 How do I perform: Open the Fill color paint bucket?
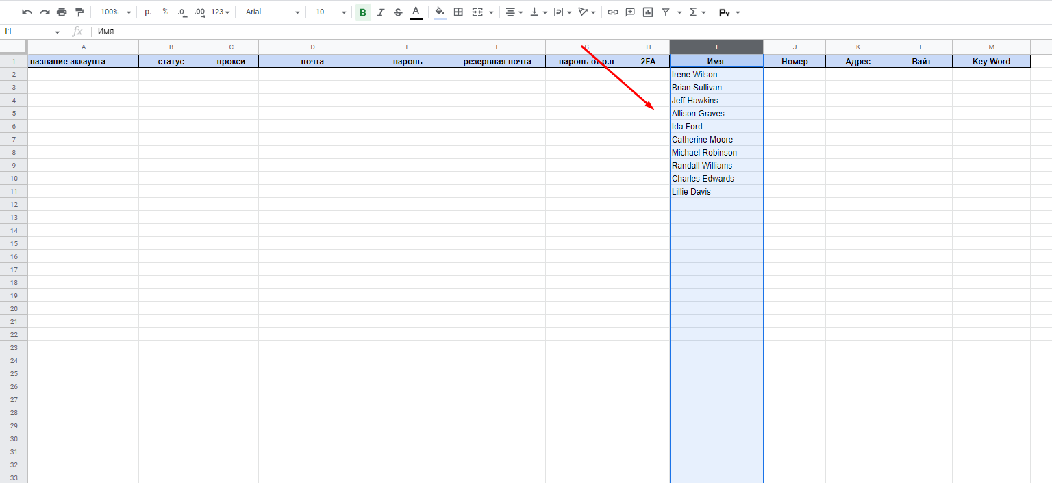click(x=440, y=12)
